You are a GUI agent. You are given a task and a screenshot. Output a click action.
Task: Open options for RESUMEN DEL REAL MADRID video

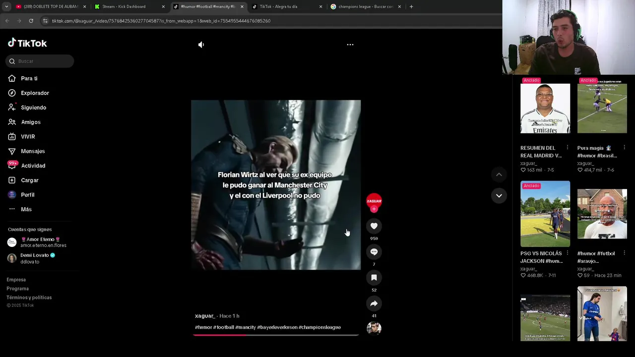568,148
